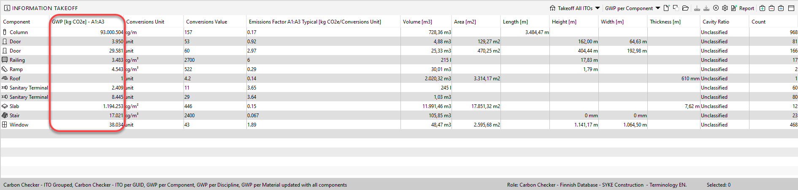Click the window panel layout icon

click(x=791, y=8)
